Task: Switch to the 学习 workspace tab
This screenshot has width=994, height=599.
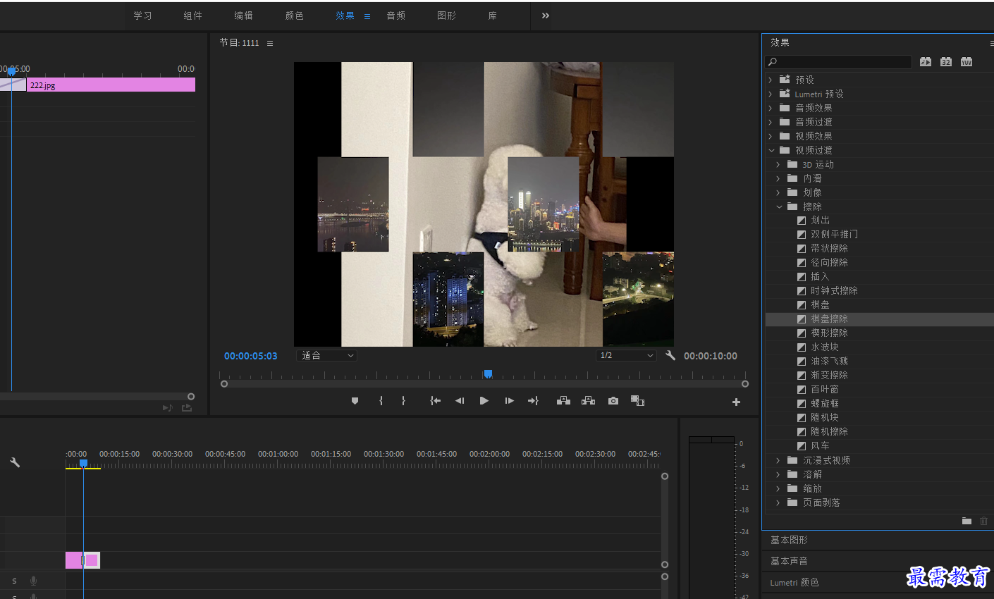Action: tap(142, 16)
